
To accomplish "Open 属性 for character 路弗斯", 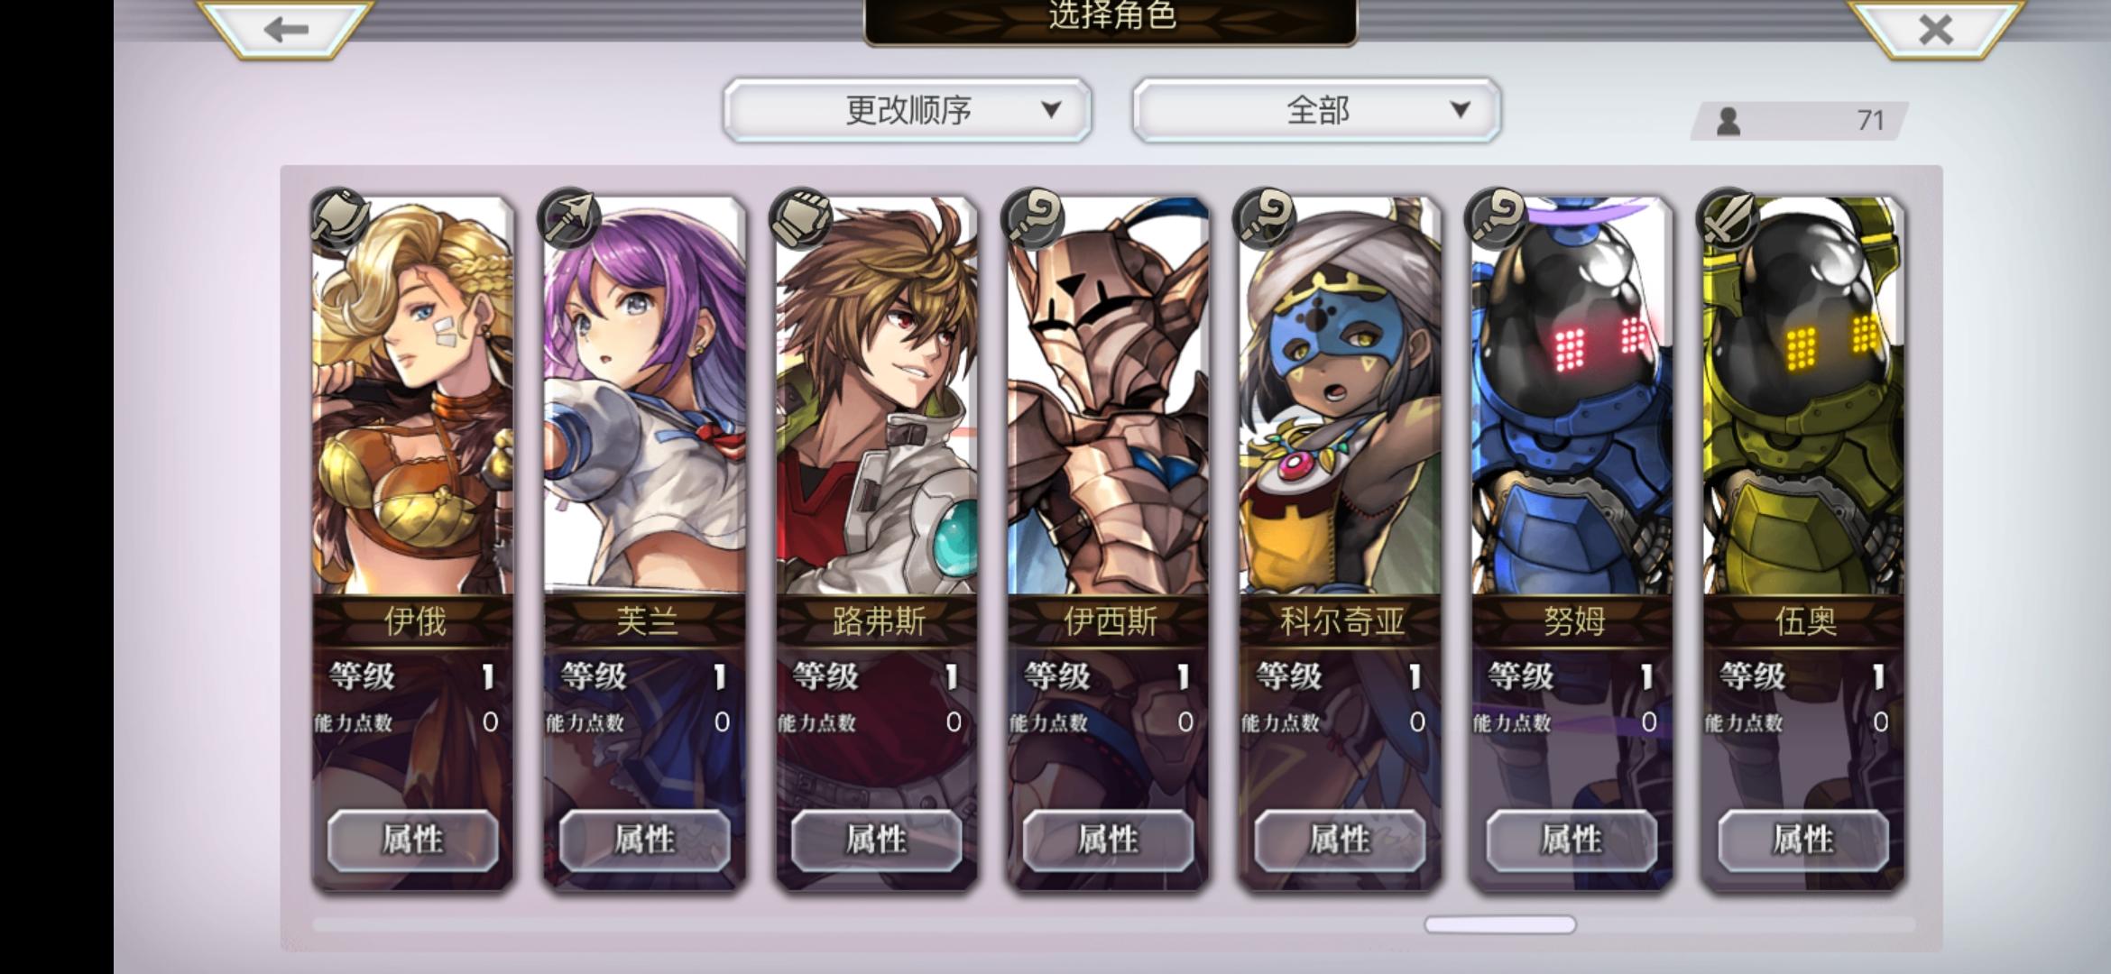I will coord(876,840).
